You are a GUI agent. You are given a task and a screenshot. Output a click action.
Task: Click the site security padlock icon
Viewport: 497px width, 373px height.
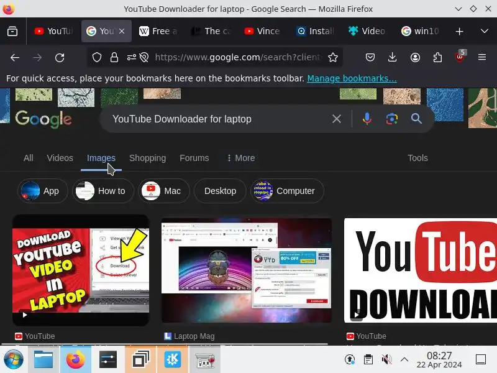[x=114, y=57]
